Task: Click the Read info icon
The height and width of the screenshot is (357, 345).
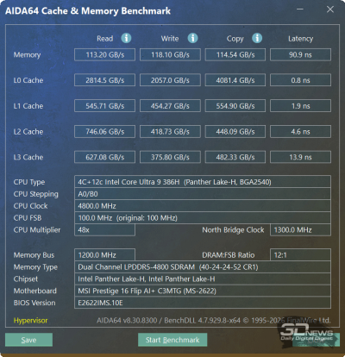Action: [x=126, y=38]
